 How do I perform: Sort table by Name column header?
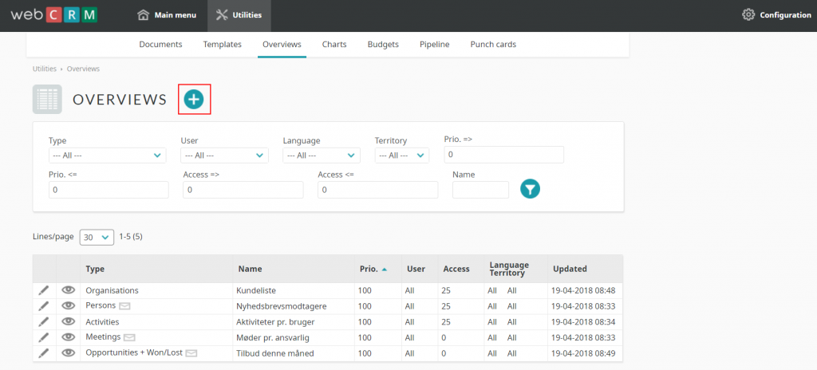pos(250,269)
